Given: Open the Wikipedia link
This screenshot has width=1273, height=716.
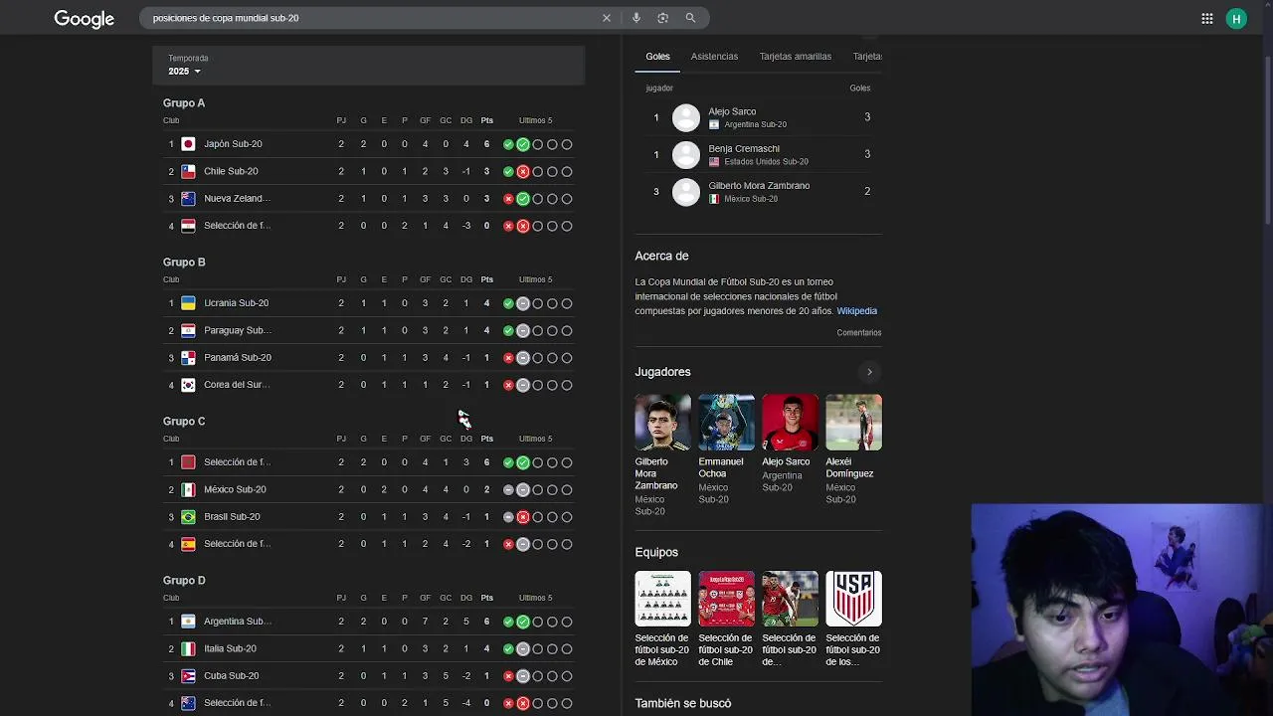Looking at the screenshot, I should pos(856,311).
